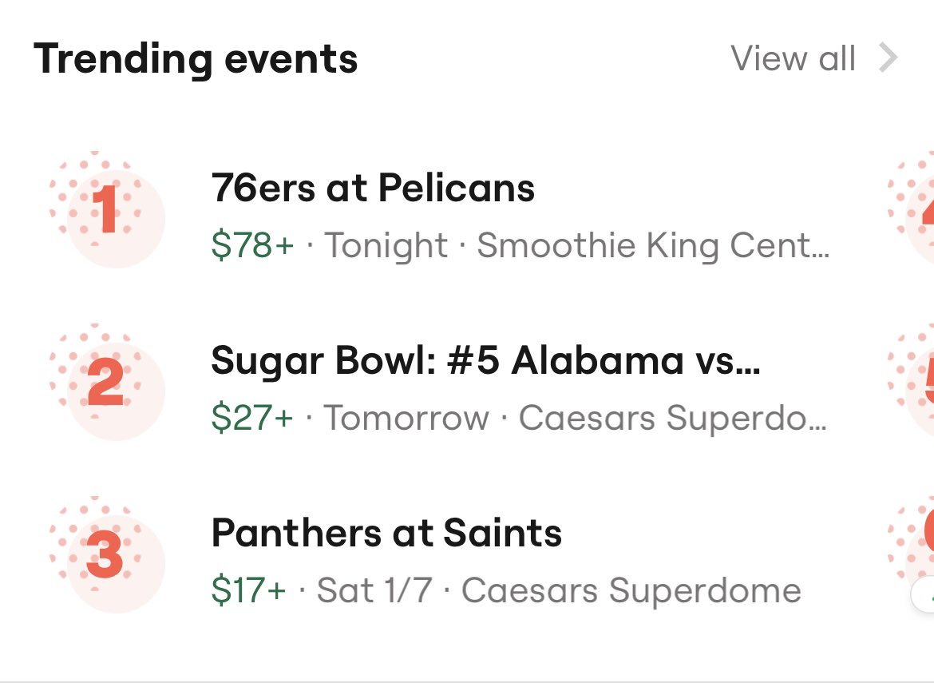Click the $17+ Panthers at Saints price
The width and height of the screenshot is (934, 683).
pyautogui.click(x=249, y=590)
